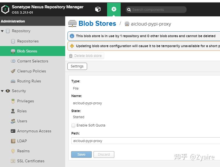The height and width of the screenshot is (167, 220).
Task: Focus the Search components field
Action: pyautogui.click(x=156, y=9)
